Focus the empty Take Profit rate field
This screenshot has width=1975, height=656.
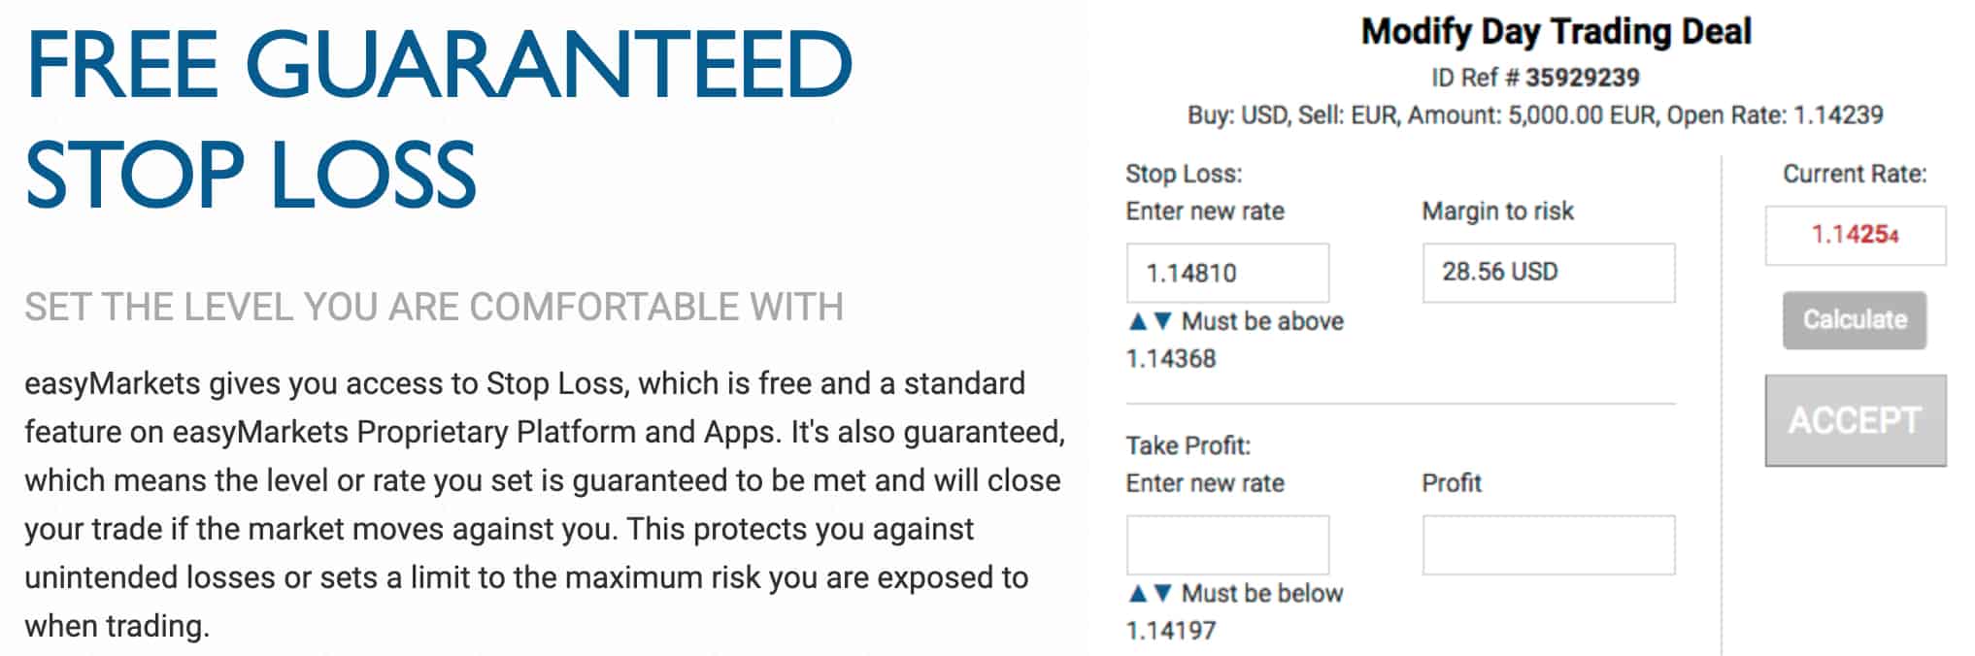pyautogui.click(x=1227, y=544)
